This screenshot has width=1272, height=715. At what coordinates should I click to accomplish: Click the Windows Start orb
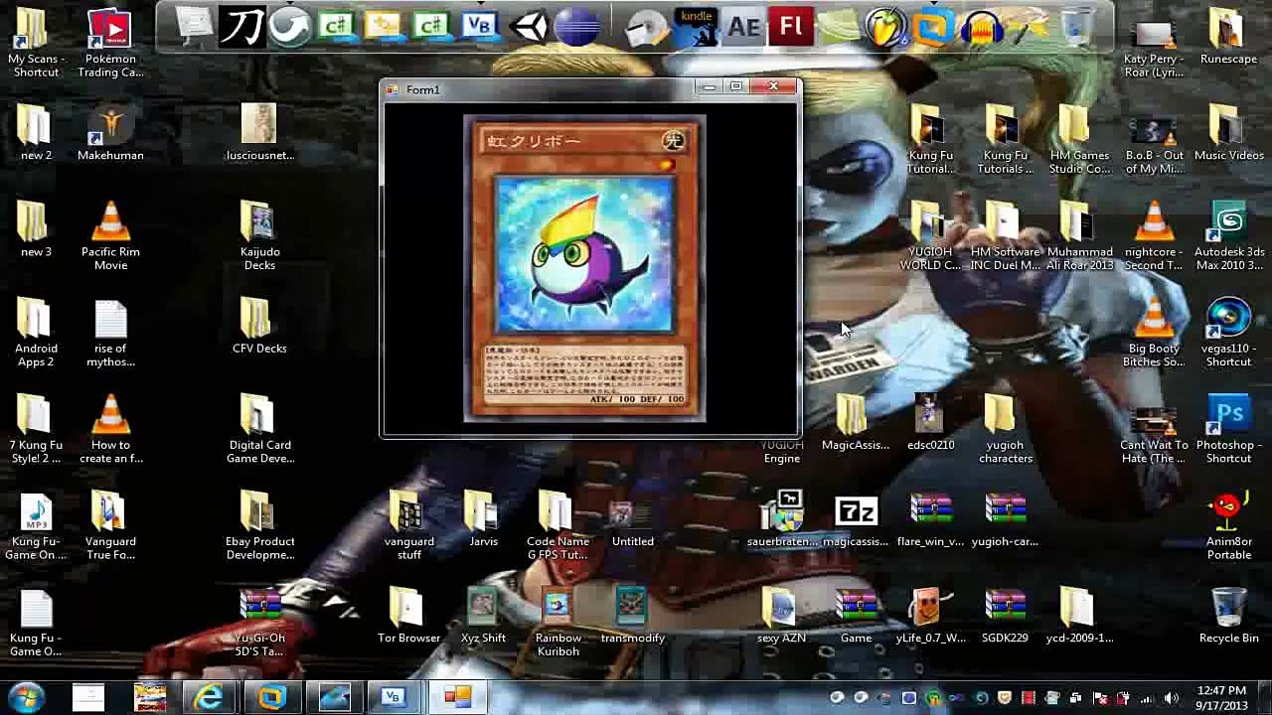[x=25, y=697]
